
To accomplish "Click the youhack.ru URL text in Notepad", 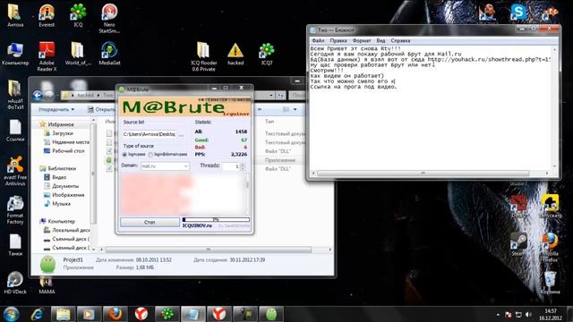I will (x=489, y=59).
